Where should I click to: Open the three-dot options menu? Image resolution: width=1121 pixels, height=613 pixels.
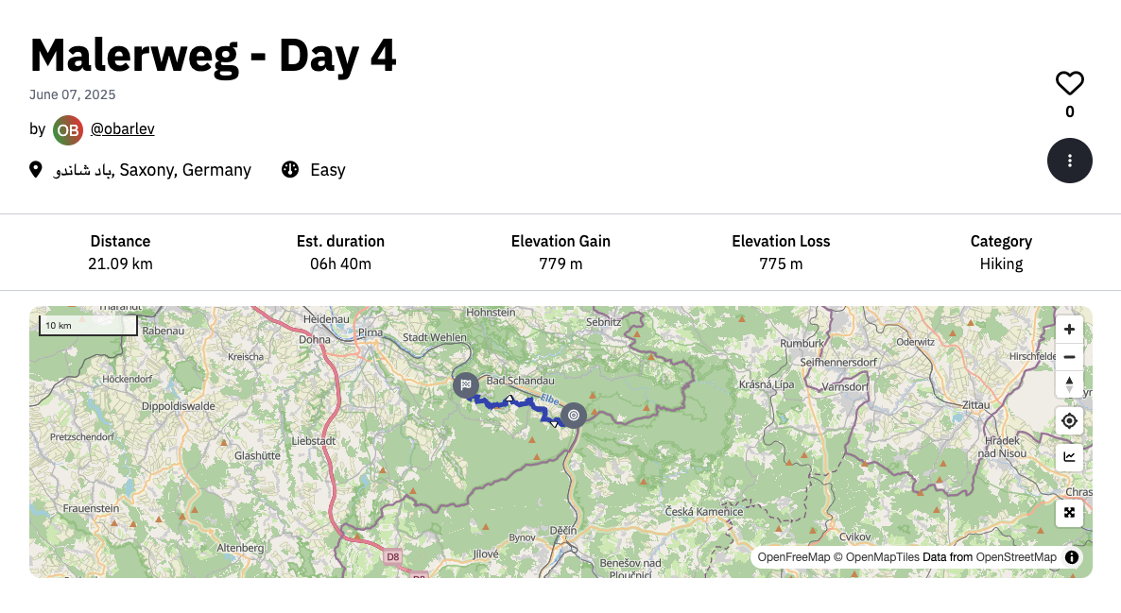click(1069, 161)
